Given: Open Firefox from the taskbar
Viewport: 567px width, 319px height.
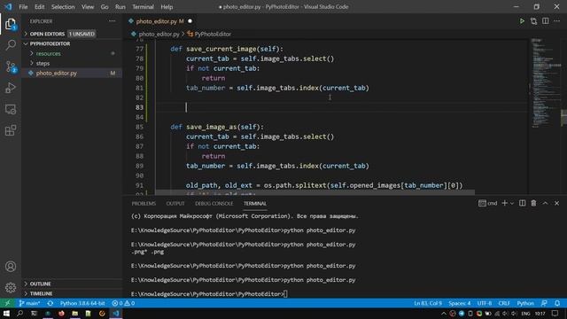Looking at the screenshot, I should click(x=61, y=313).
